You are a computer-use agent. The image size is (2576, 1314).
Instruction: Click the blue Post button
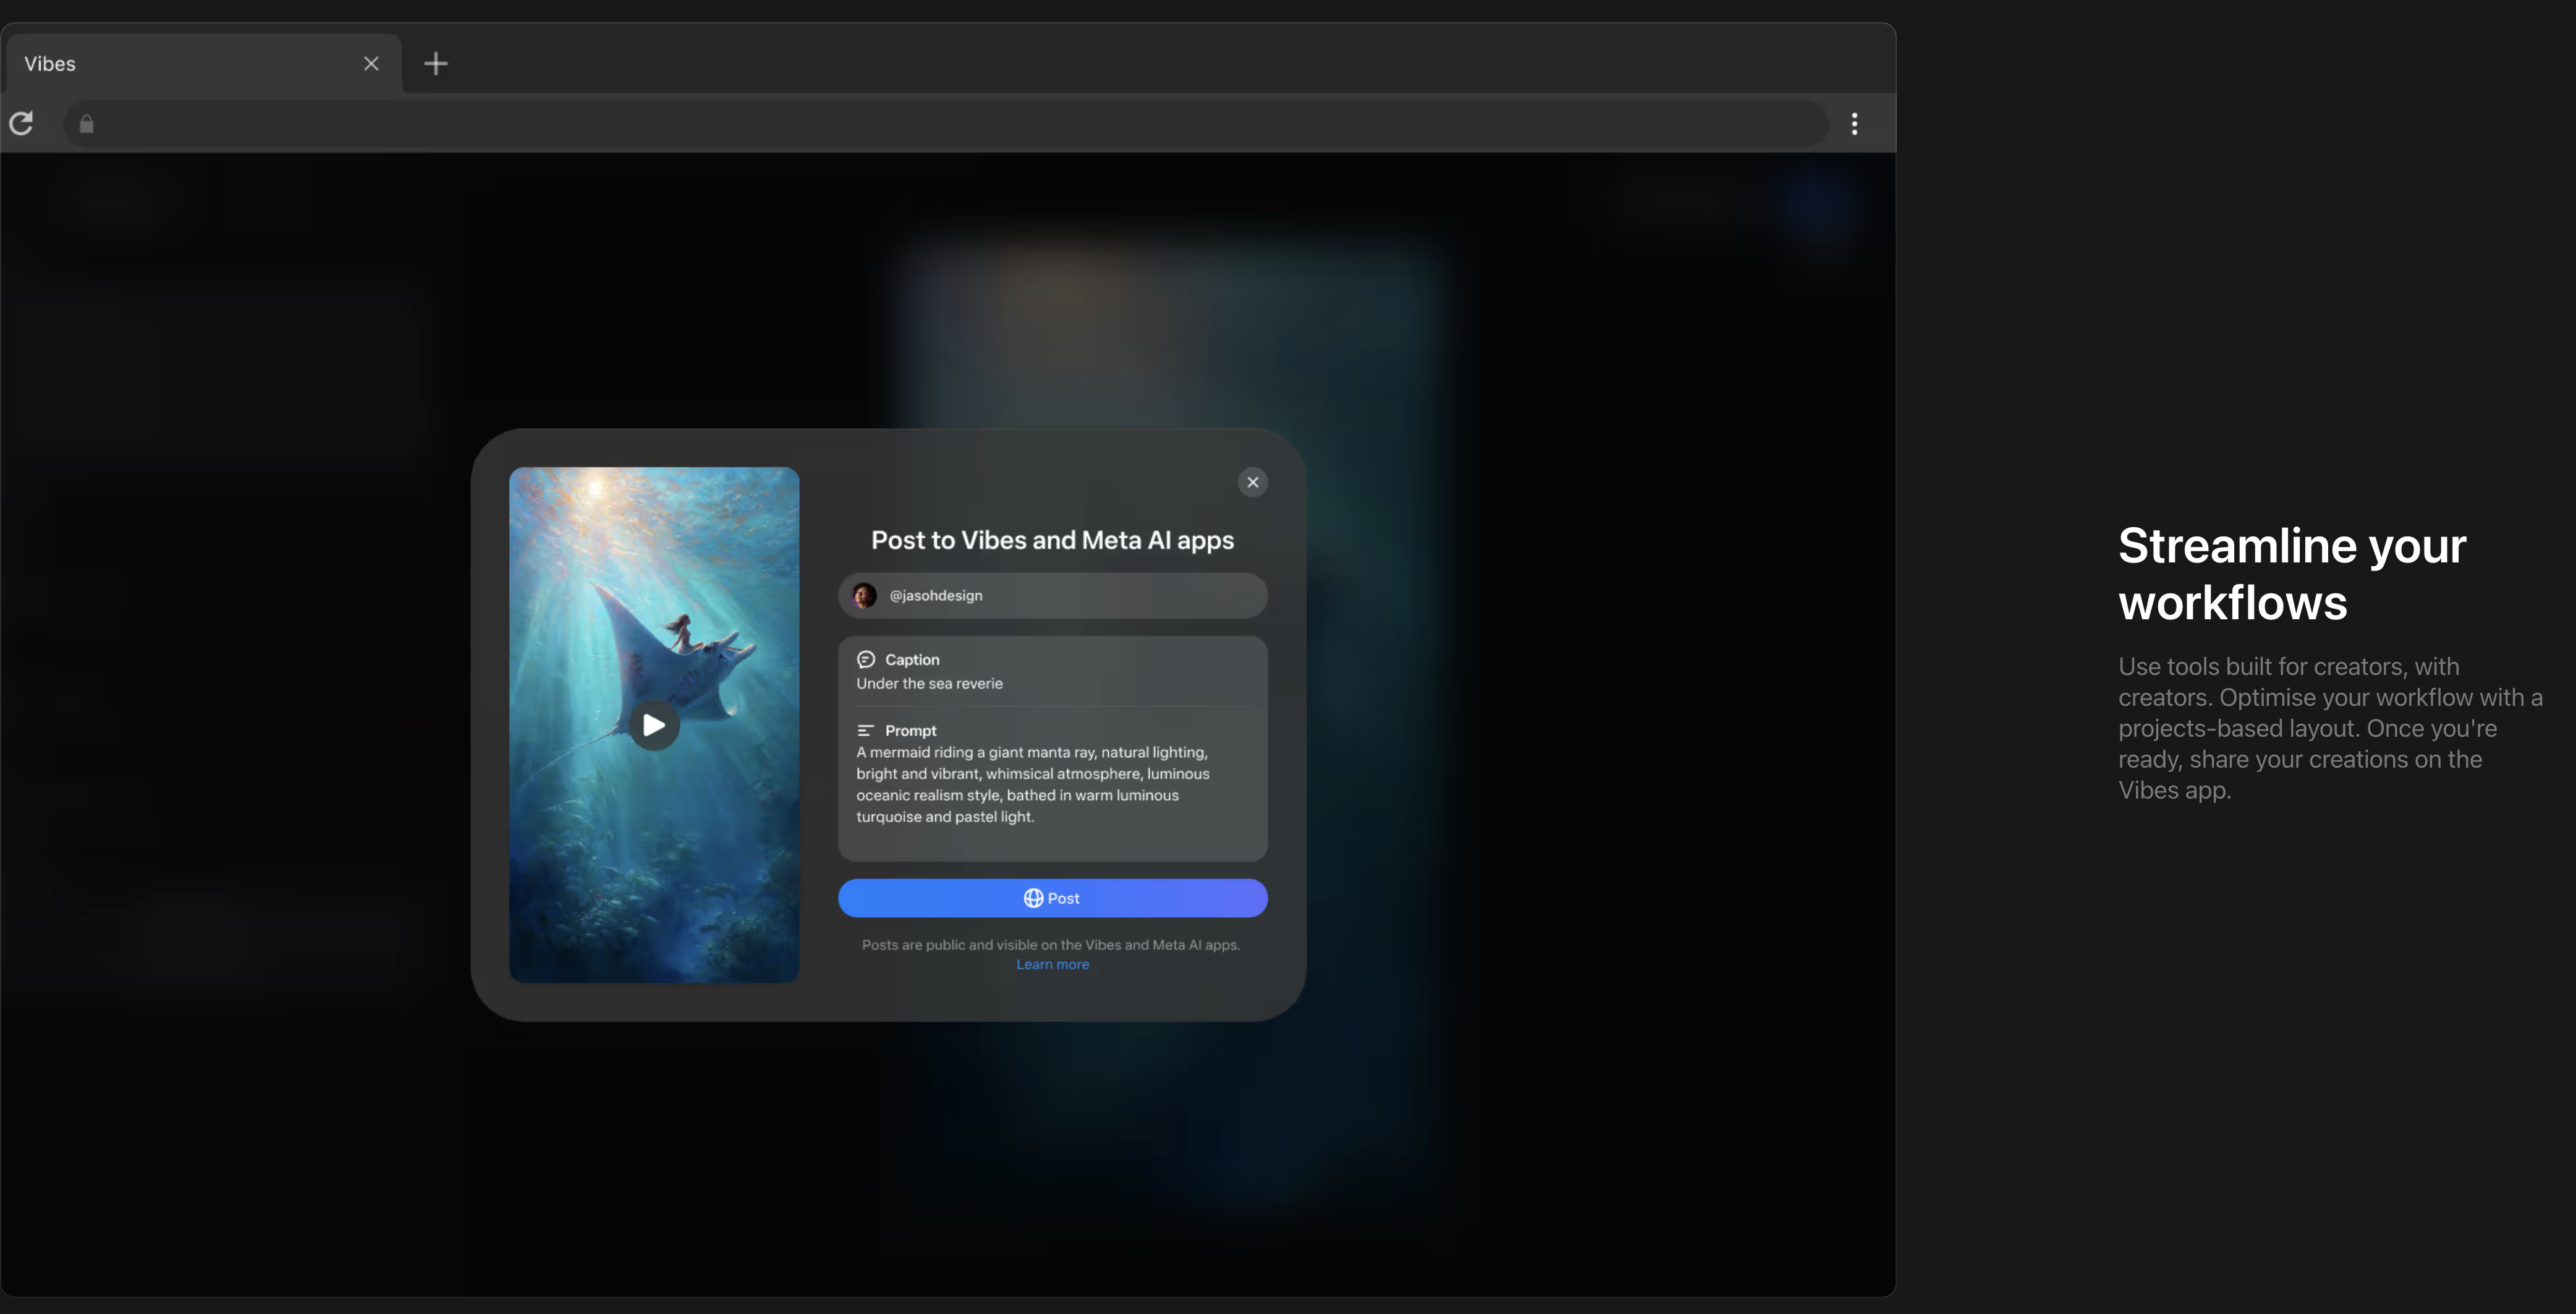point(1052,898)
